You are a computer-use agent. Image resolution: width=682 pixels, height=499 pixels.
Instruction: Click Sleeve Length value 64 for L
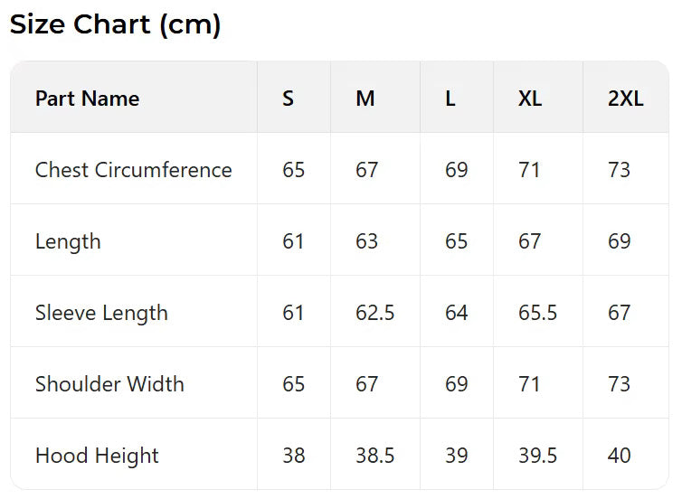[x=456, y=313]
